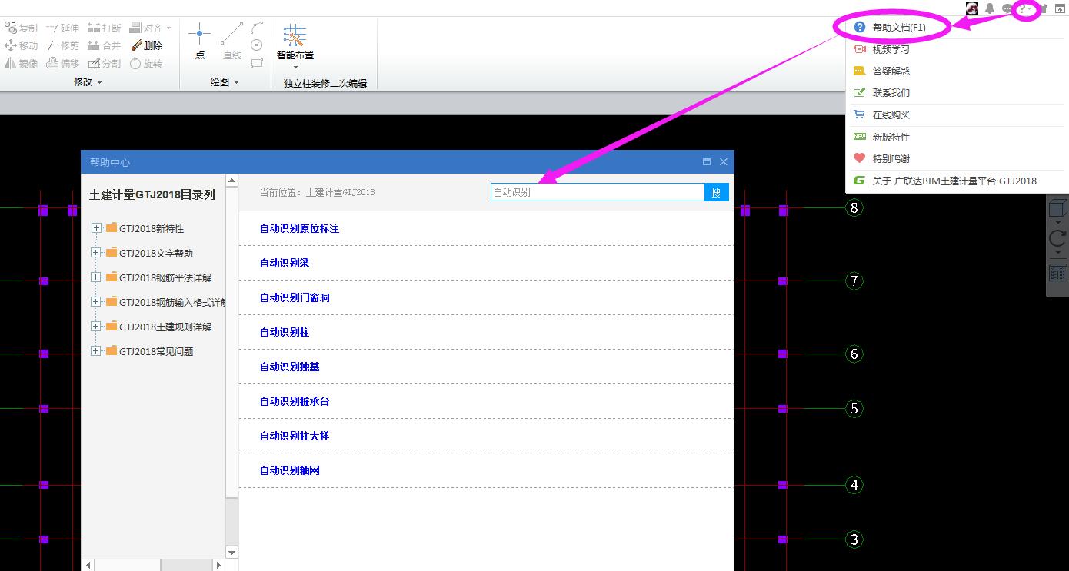The height and width of the screenshot is (571, 1069).
Task: Choose 新版特性 menu item
Action: point(957,137)
